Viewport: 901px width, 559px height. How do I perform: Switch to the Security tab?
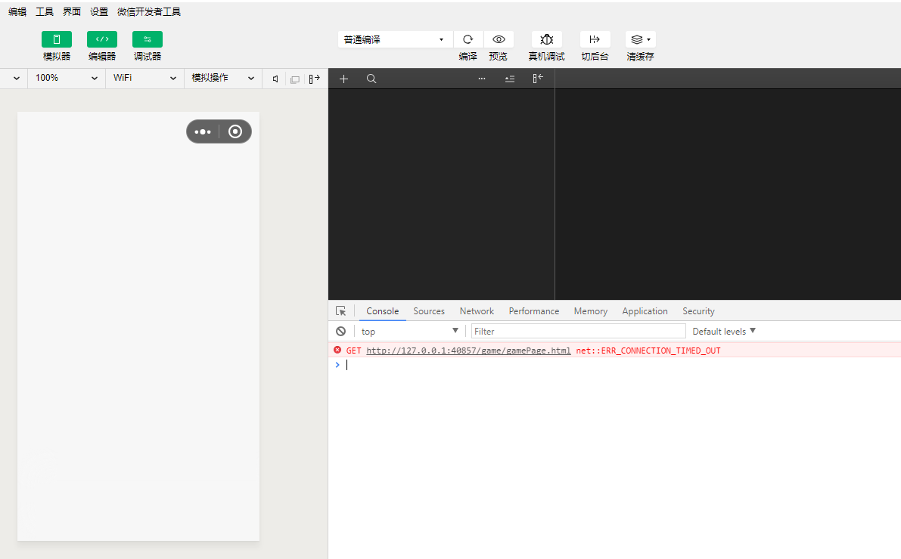[x=698, y=311]
